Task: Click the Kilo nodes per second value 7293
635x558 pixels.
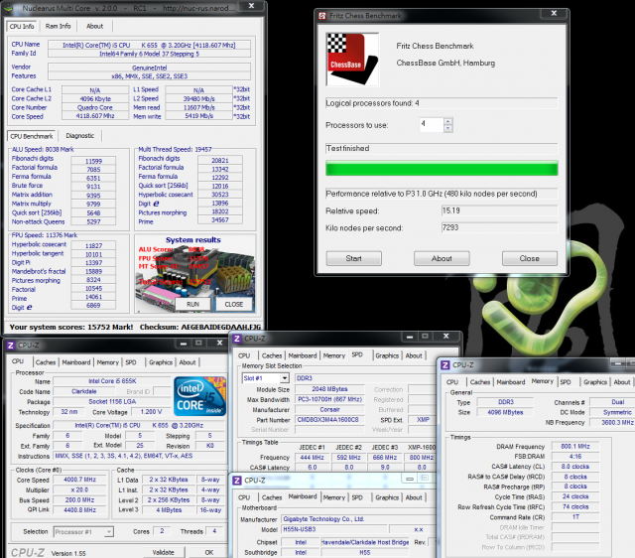Action: [499, 227]
